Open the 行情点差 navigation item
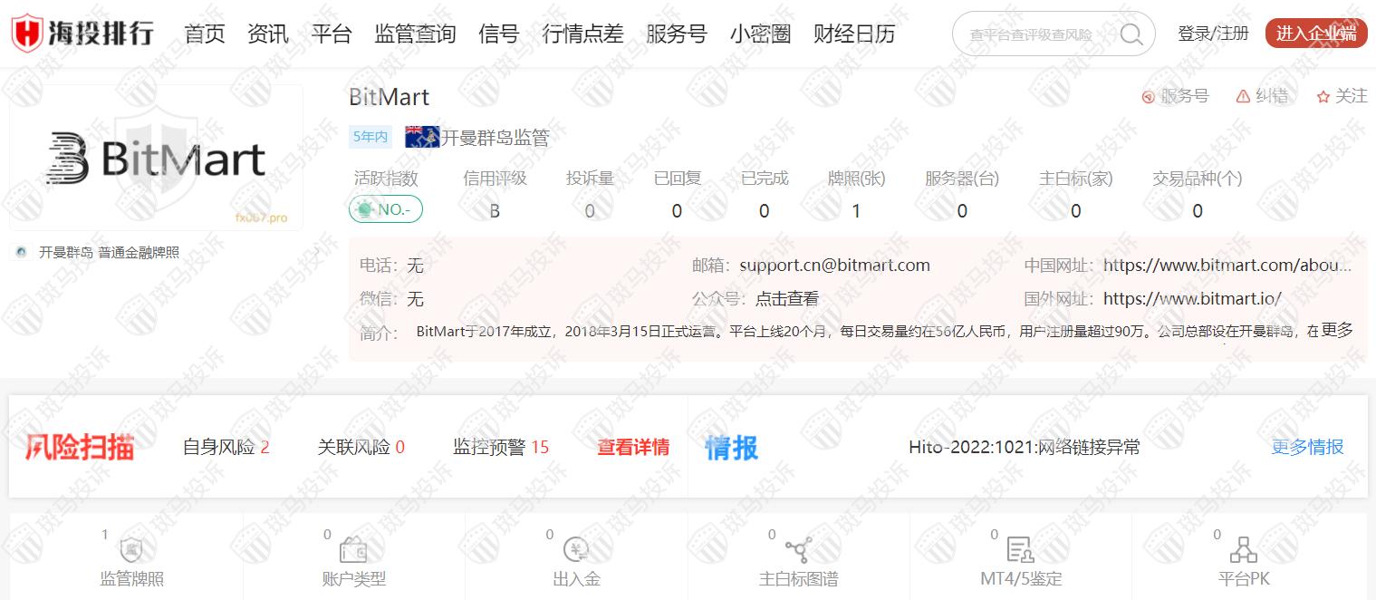1376x600 pixels. pyautogui.click(x=582, y=34)
